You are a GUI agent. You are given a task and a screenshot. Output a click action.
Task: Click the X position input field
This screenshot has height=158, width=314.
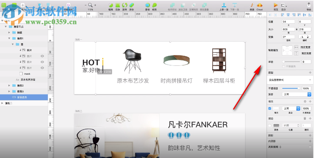(289, 22)
